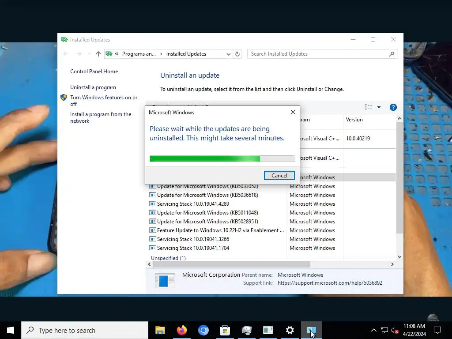Select Feature Update to Windows 10 22H2 row
This screenshot has width=452, height=339.
220,230
